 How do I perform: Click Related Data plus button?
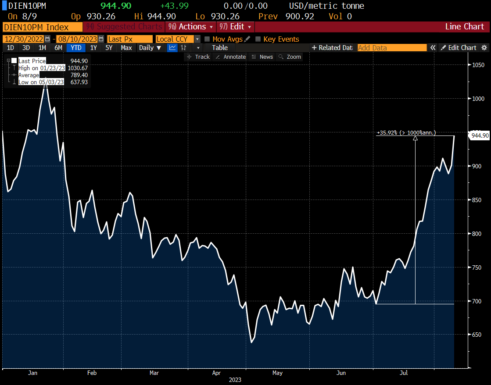tap(332, 48)
